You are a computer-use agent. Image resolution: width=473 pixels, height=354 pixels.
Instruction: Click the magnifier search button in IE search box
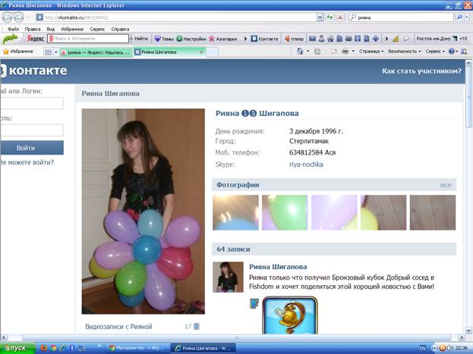point(459,17)
